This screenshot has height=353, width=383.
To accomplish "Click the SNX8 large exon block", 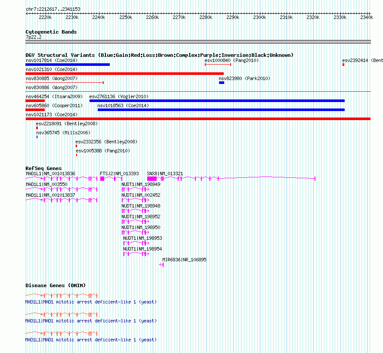I will coord(151,179).
